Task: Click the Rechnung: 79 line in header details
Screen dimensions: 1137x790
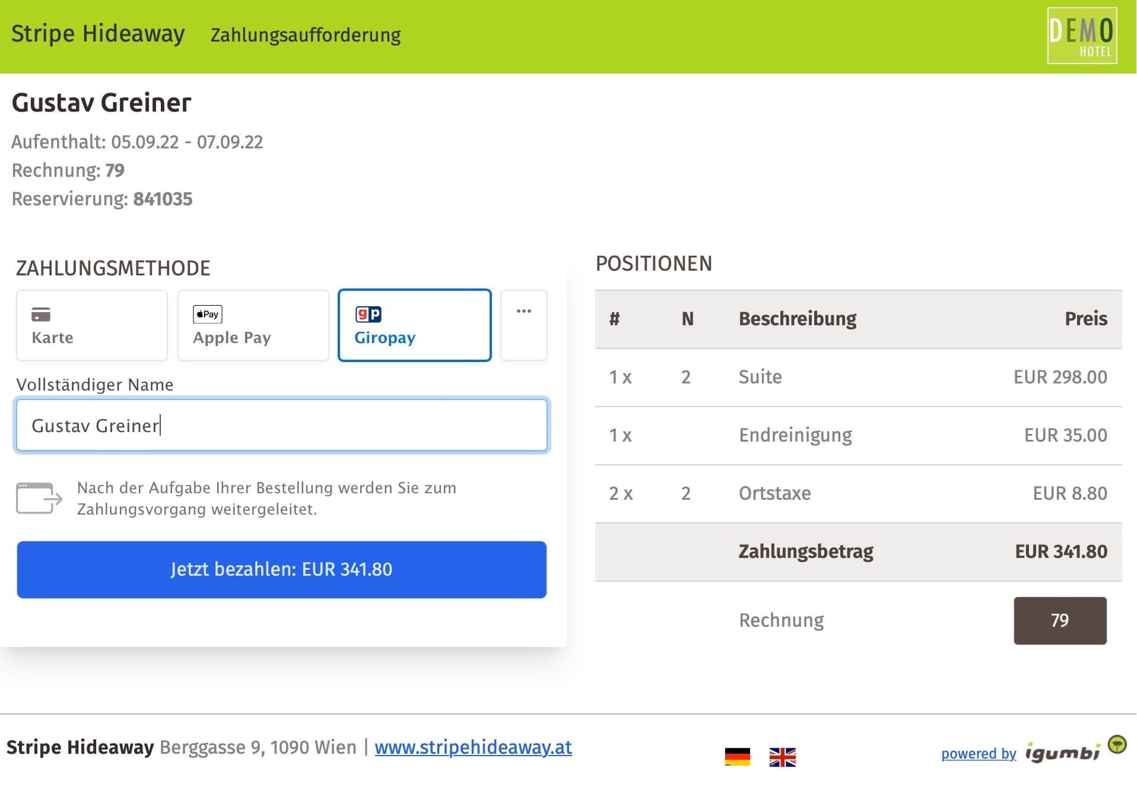Action: click(x=68, y=170)
